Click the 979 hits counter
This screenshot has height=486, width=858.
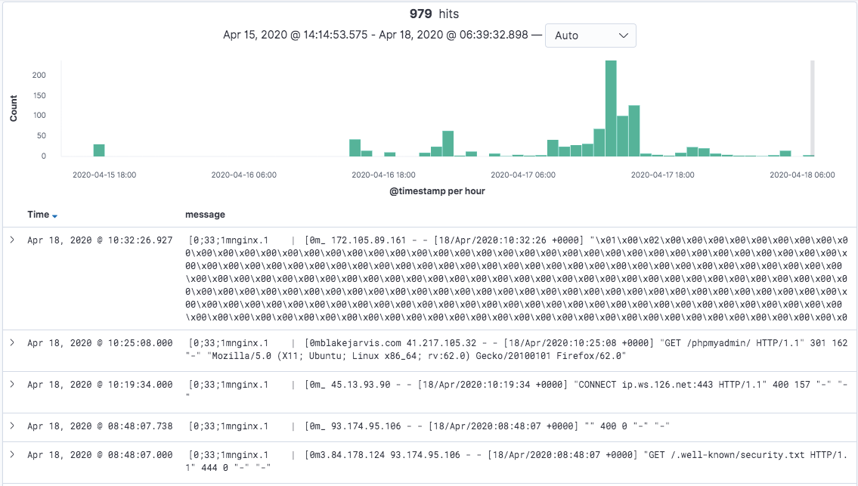pos(434,14)
